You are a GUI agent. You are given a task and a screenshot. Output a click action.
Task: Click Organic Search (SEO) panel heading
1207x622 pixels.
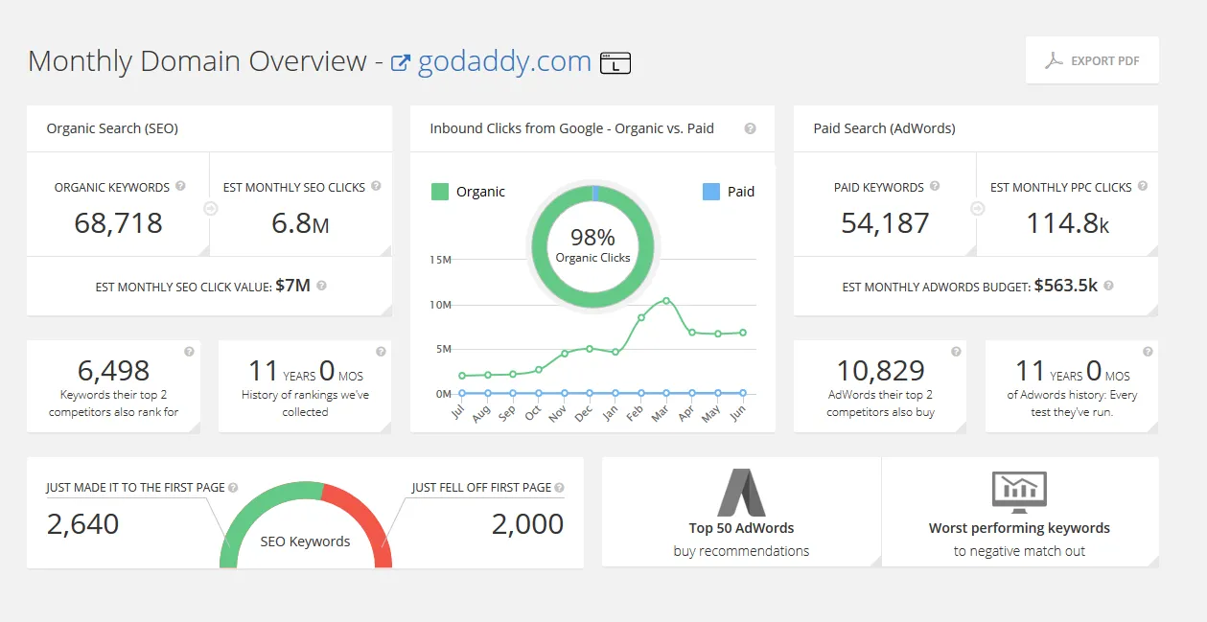(112, 128)
